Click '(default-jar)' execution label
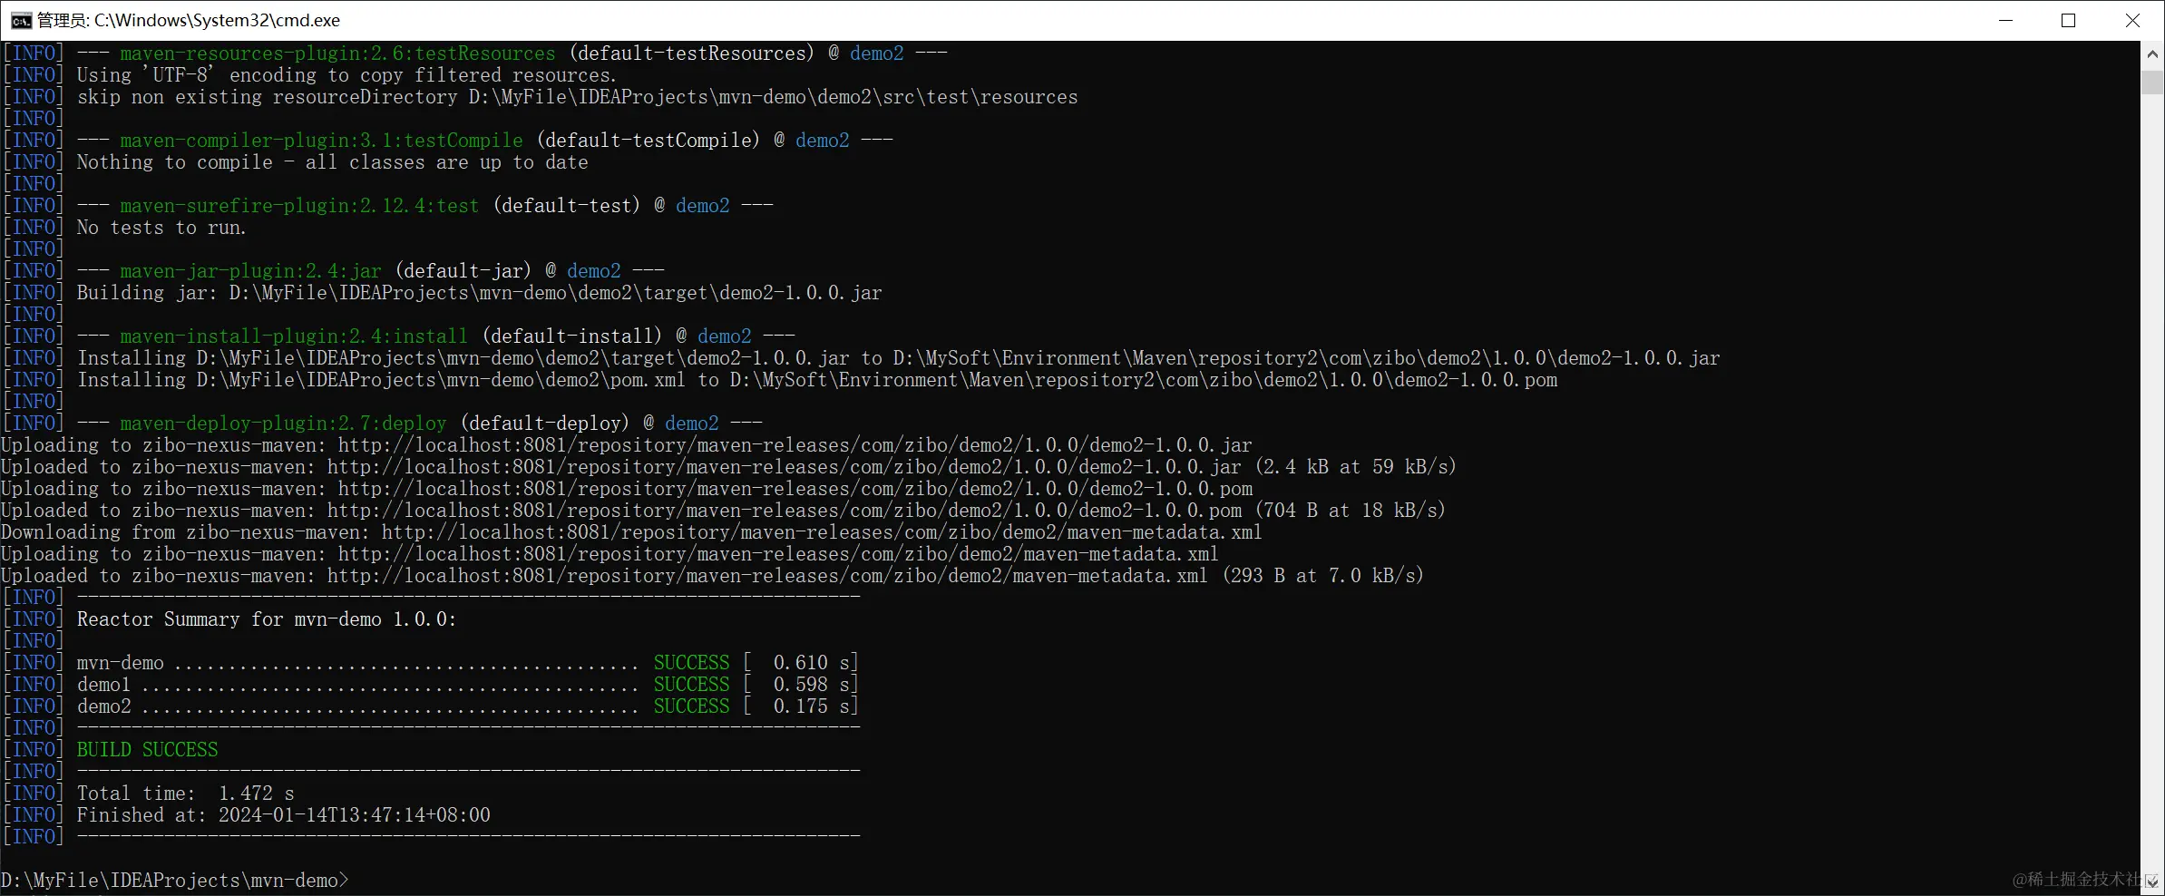This screenshot has height=896, width=2165. point(463,271)
